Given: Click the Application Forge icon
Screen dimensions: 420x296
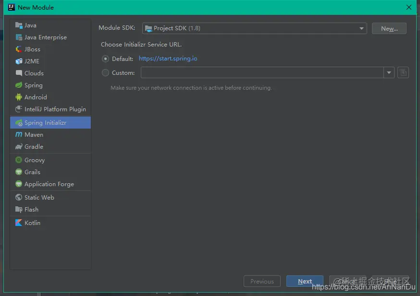Looking at the screenshot, I should (x=19, y=184).
